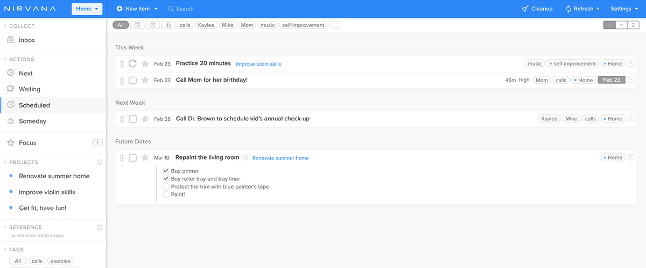Open the note icon on Repaint the living room

(245, 158)
